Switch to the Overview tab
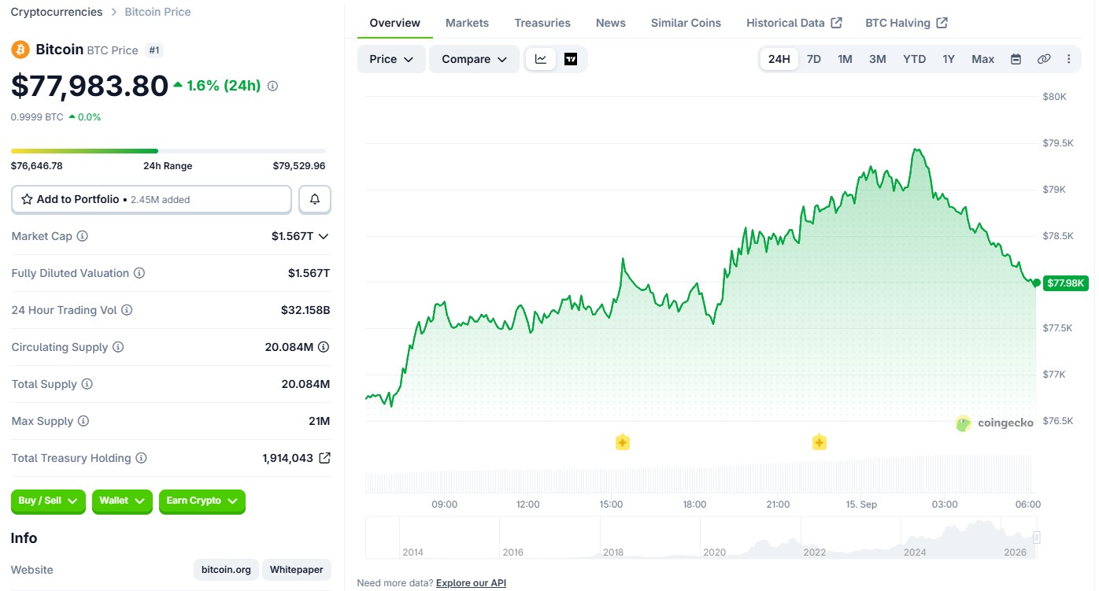 tap(394, 23)
